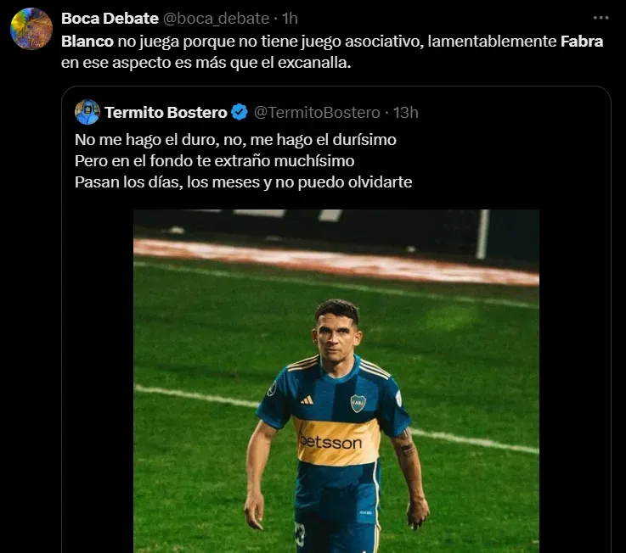Open the Boca Debate profile avatar

point(31,29)
